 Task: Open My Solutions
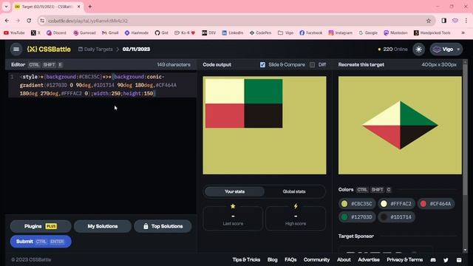(103, 226)
